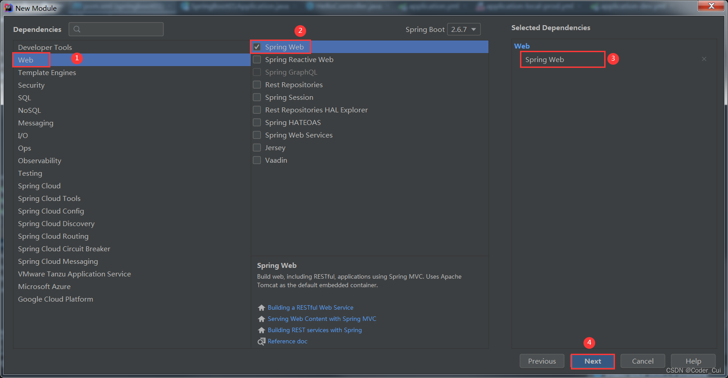Open the Messaging category

(x=132, y=123)
